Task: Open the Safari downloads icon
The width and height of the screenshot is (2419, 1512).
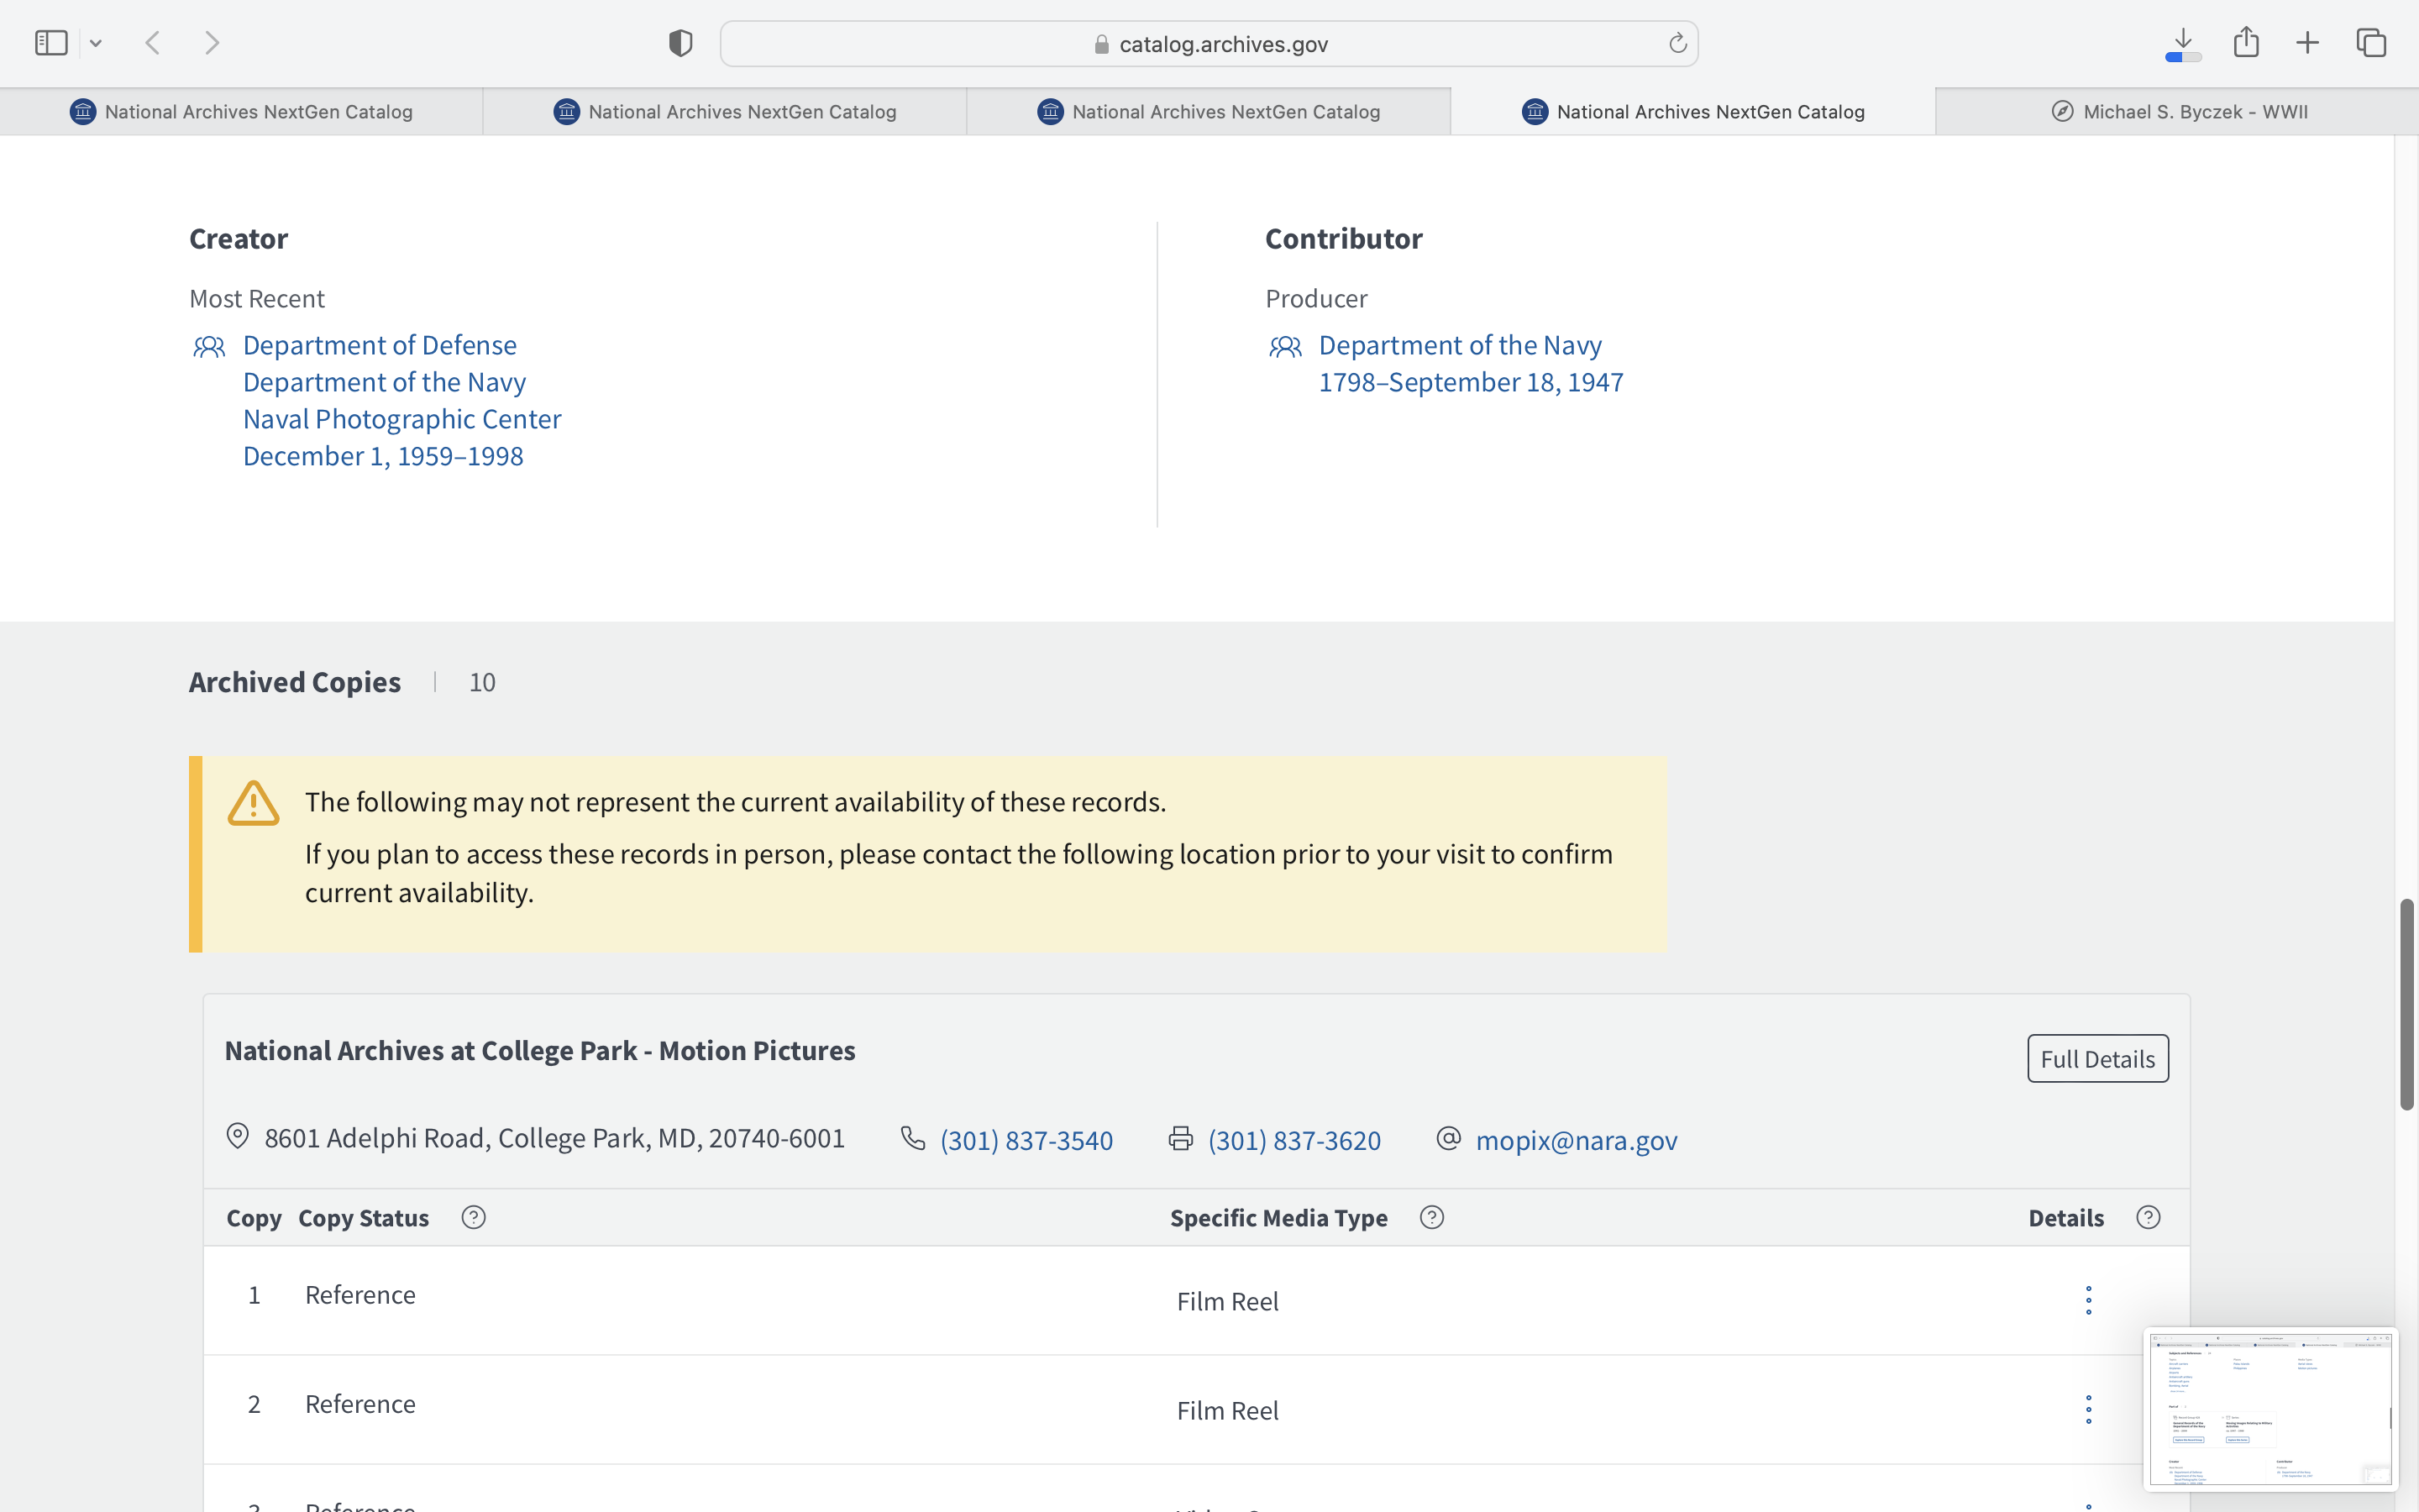Action: pyautogui.click(x=2183, y=43)
